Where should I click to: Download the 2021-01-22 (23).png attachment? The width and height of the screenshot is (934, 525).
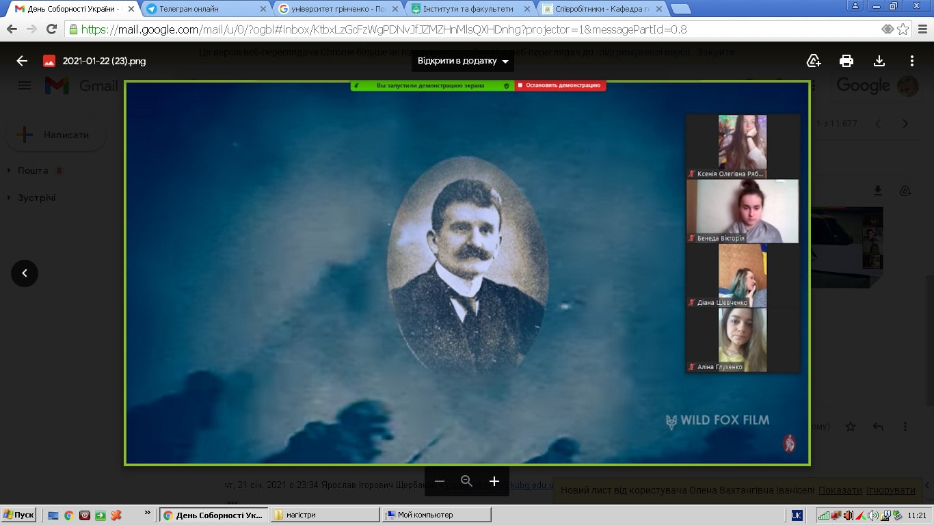879,61
